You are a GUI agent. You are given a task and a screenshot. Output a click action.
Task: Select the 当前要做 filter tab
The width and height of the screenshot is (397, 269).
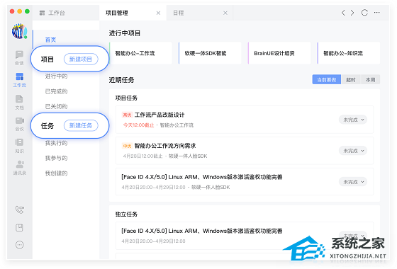point(326,79)
